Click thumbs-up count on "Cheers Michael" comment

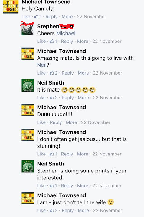pyautogui.click(x=56, y=42)
